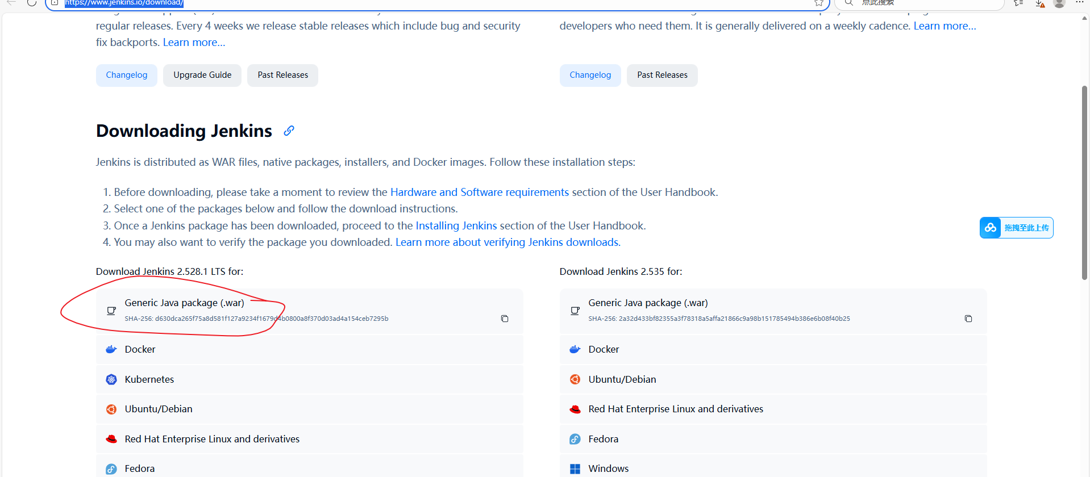Click 'Download Jenkins 2.535 for:' text
Viewport: 1090px width, 477px height.
[621, 271]
